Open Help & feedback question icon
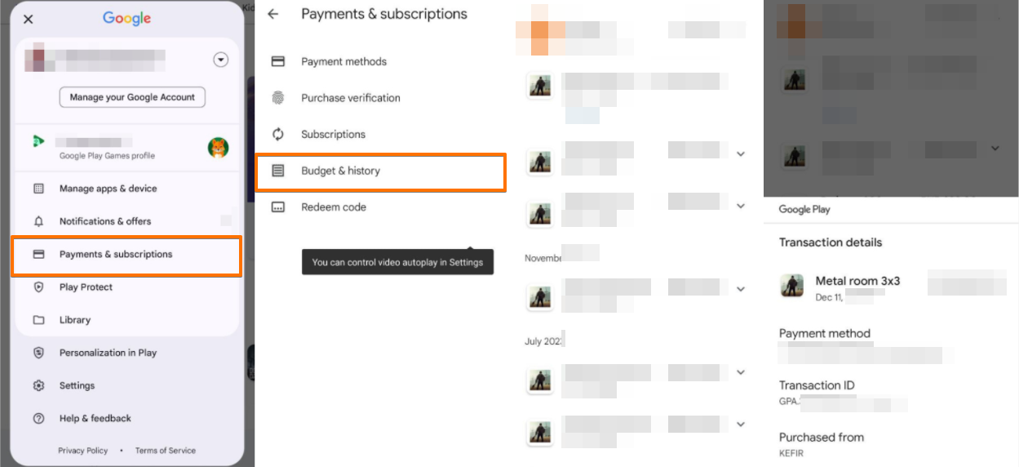This screenshot has height=467, width=1019. coord(38,418)
